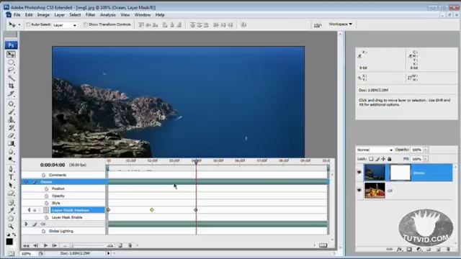Enable Show Transform Controls checkbox

86,24
